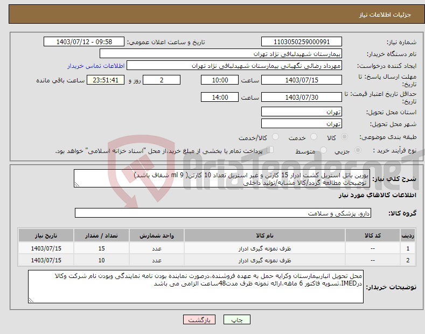Click the validity time 14:00 field
Screen dimensions: 425x334
[x=220, y=97]
